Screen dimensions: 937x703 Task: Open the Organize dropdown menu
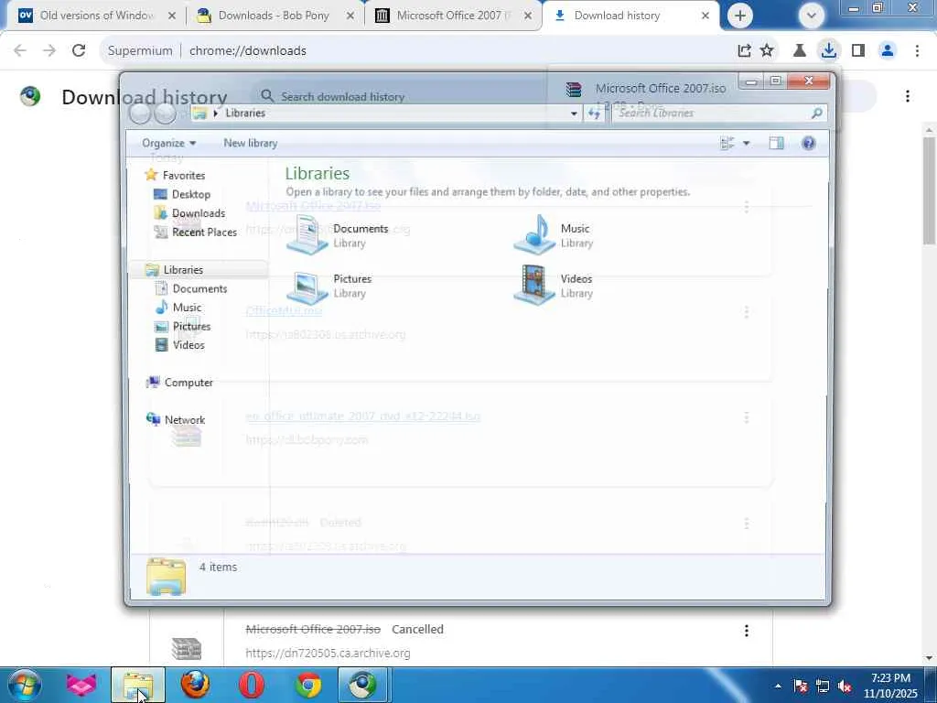pyautogui.click(x=168, y=143)
